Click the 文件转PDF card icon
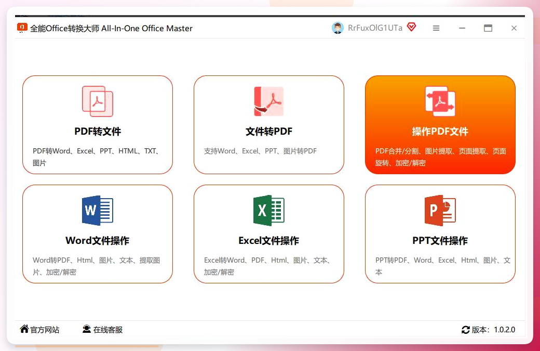 [x=268, y=101]
